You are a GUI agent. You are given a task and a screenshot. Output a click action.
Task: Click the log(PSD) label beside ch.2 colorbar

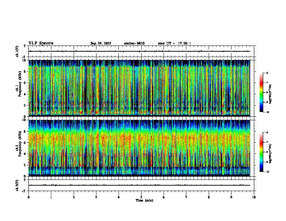pos(270,153)
